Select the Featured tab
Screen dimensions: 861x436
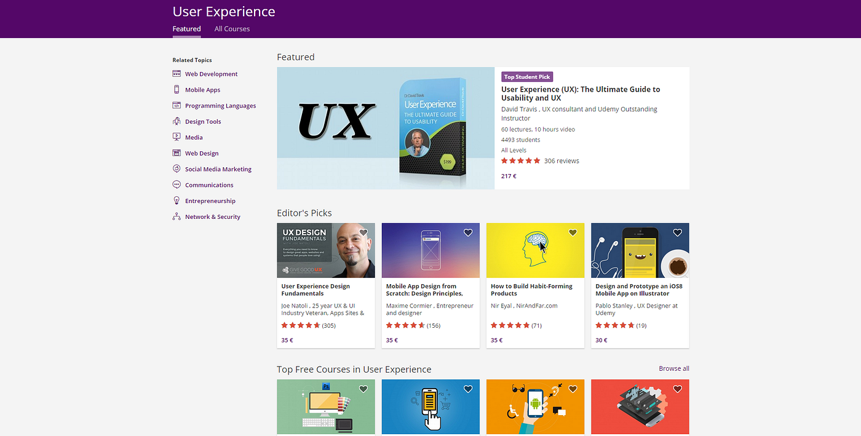click(186, 28)
